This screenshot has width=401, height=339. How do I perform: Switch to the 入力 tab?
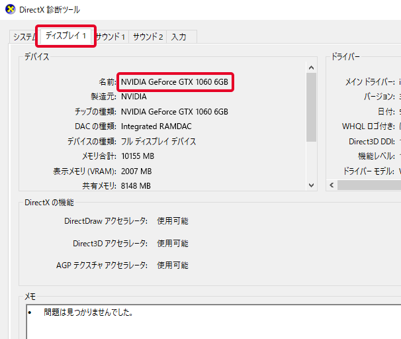tap(179, 37)
